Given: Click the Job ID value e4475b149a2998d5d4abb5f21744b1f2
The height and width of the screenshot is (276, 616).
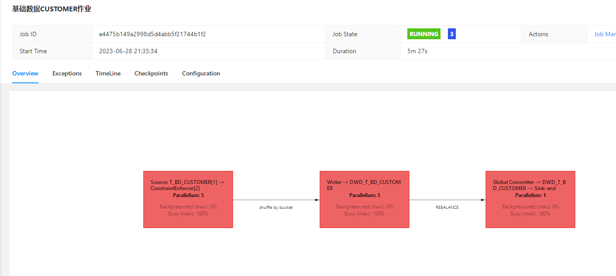Looking at the screenshot, I should (x=152, y=34).
